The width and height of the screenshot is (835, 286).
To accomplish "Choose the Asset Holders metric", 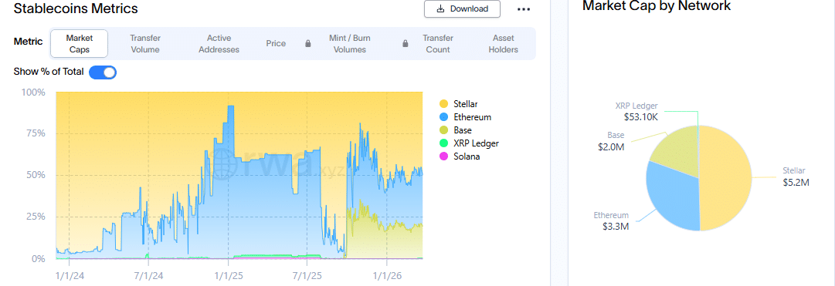I will 503,44.
